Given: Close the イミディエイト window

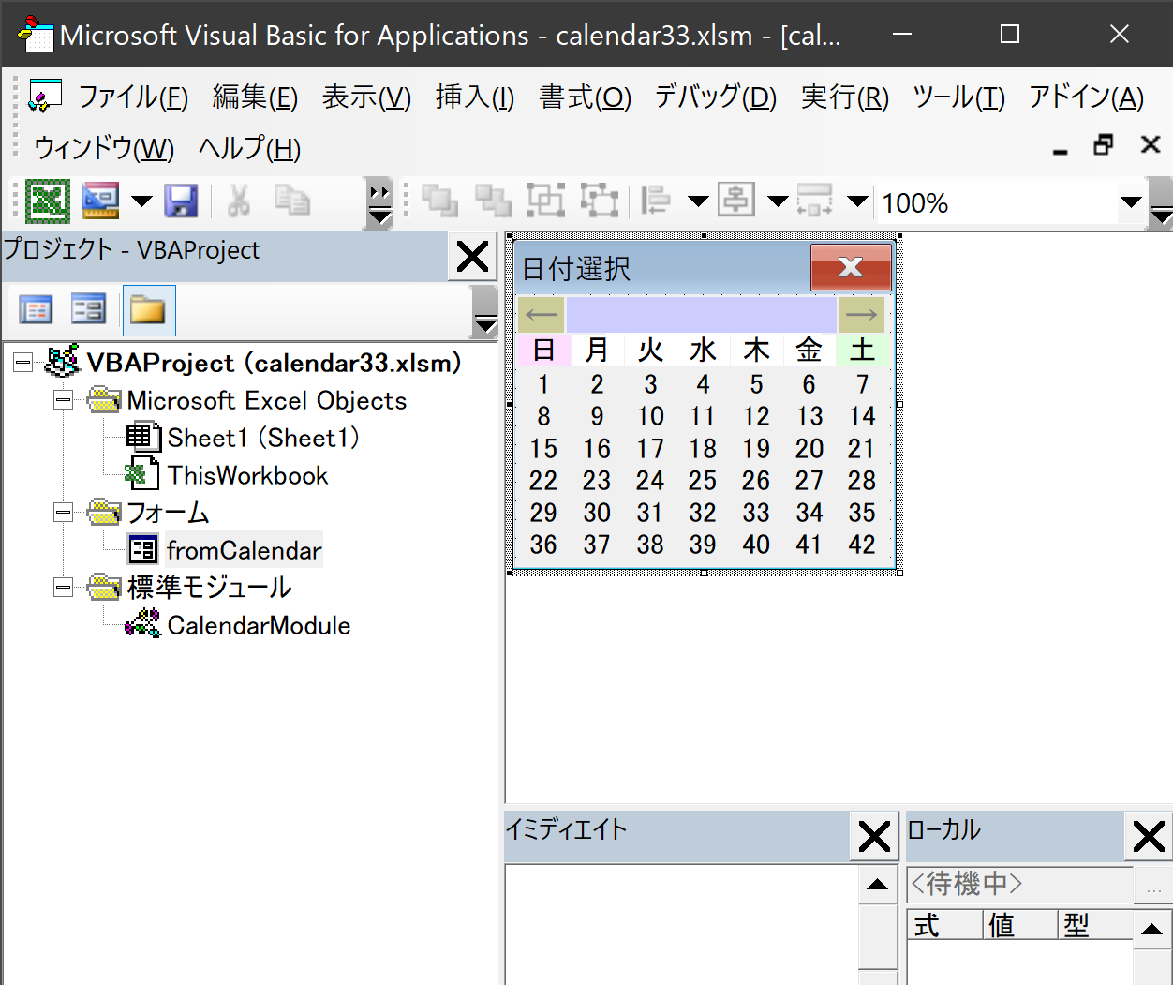Looking at the screenshot, I should click(874, 836).
